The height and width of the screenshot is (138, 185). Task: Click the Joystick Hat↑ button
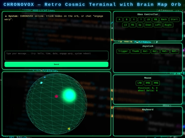tap(146, 51)
